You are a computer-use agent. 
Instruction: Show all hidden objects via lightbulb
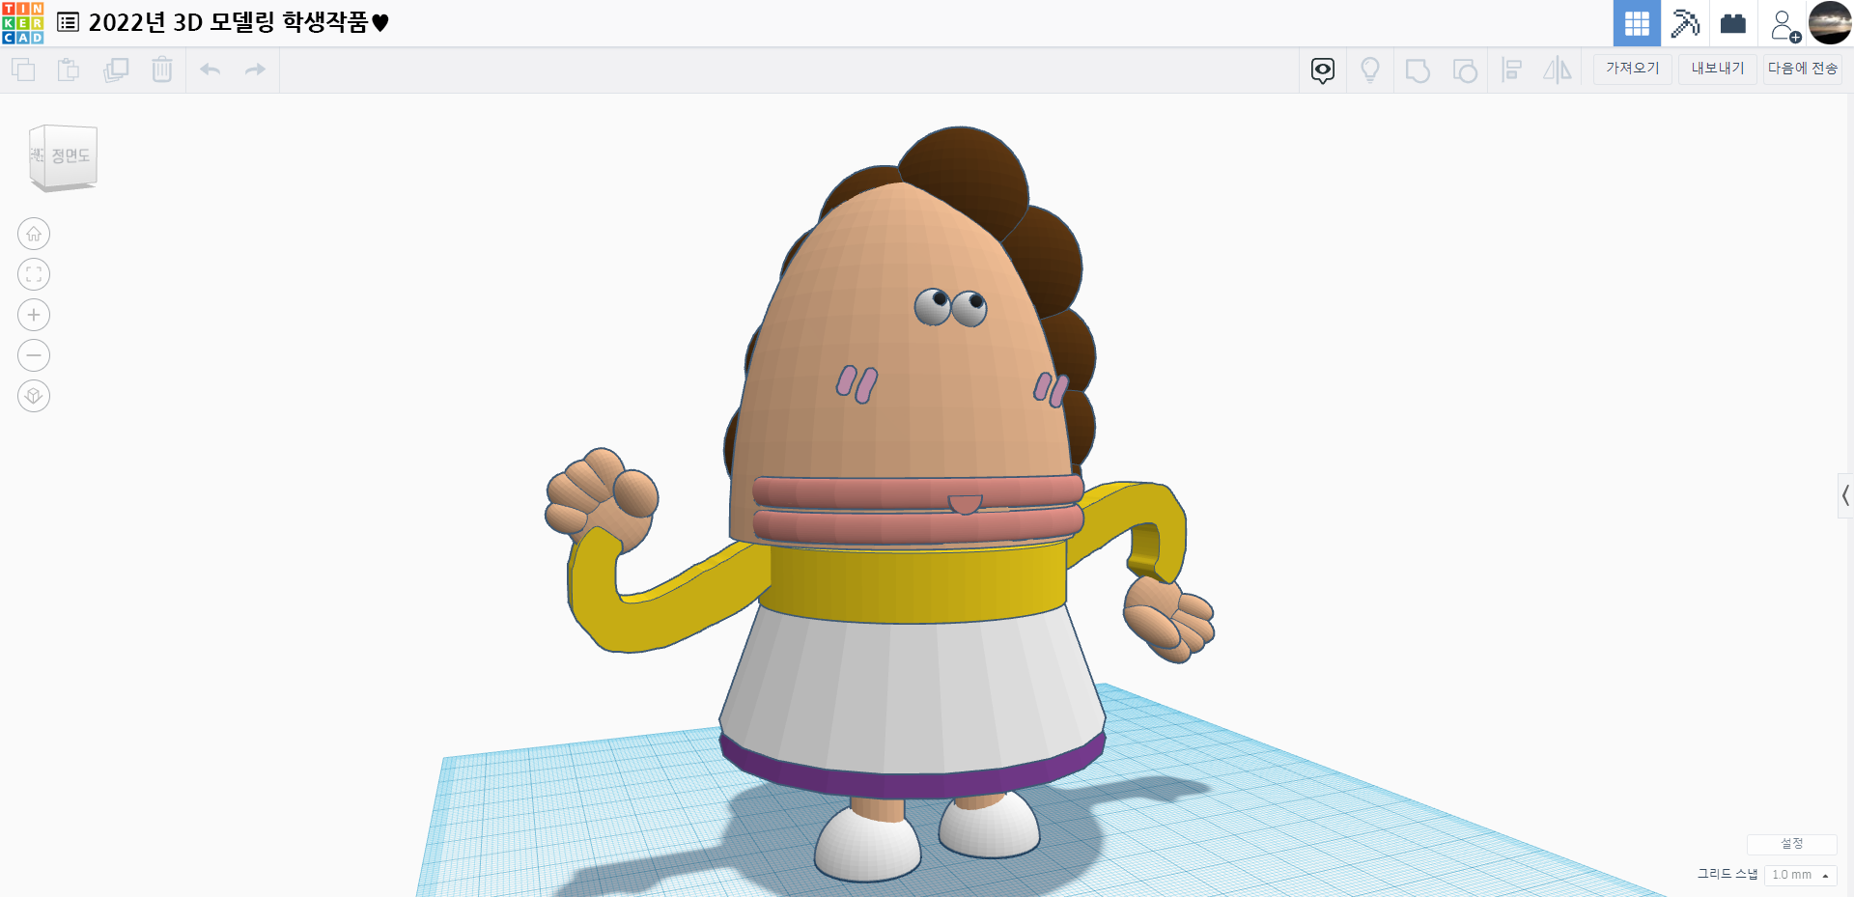1370,70
